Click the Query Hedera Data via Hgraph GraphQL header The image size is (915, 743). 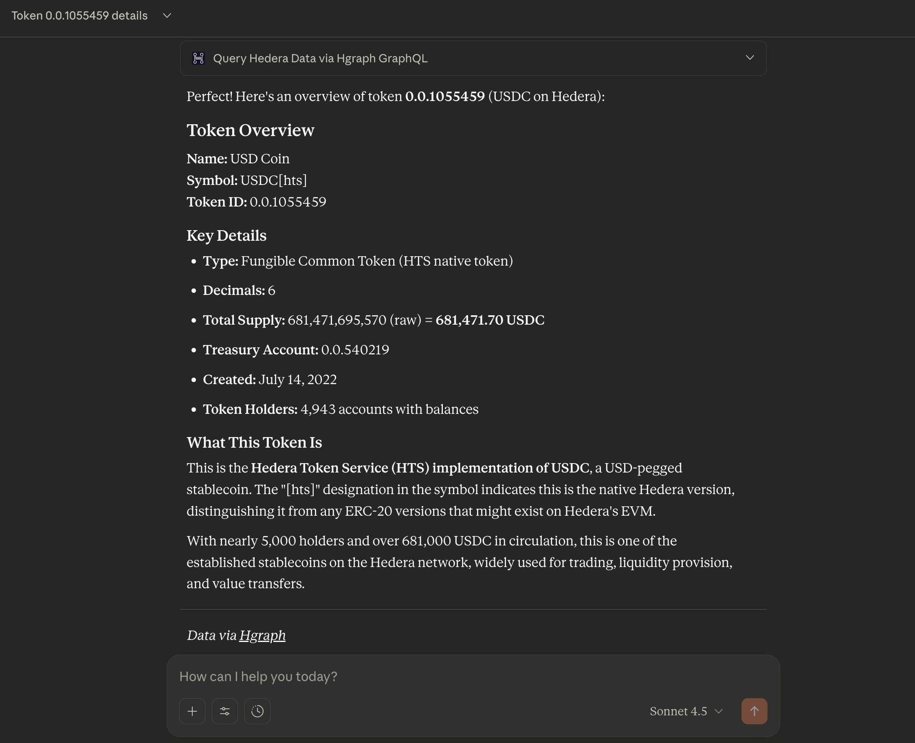click(320, 58)
